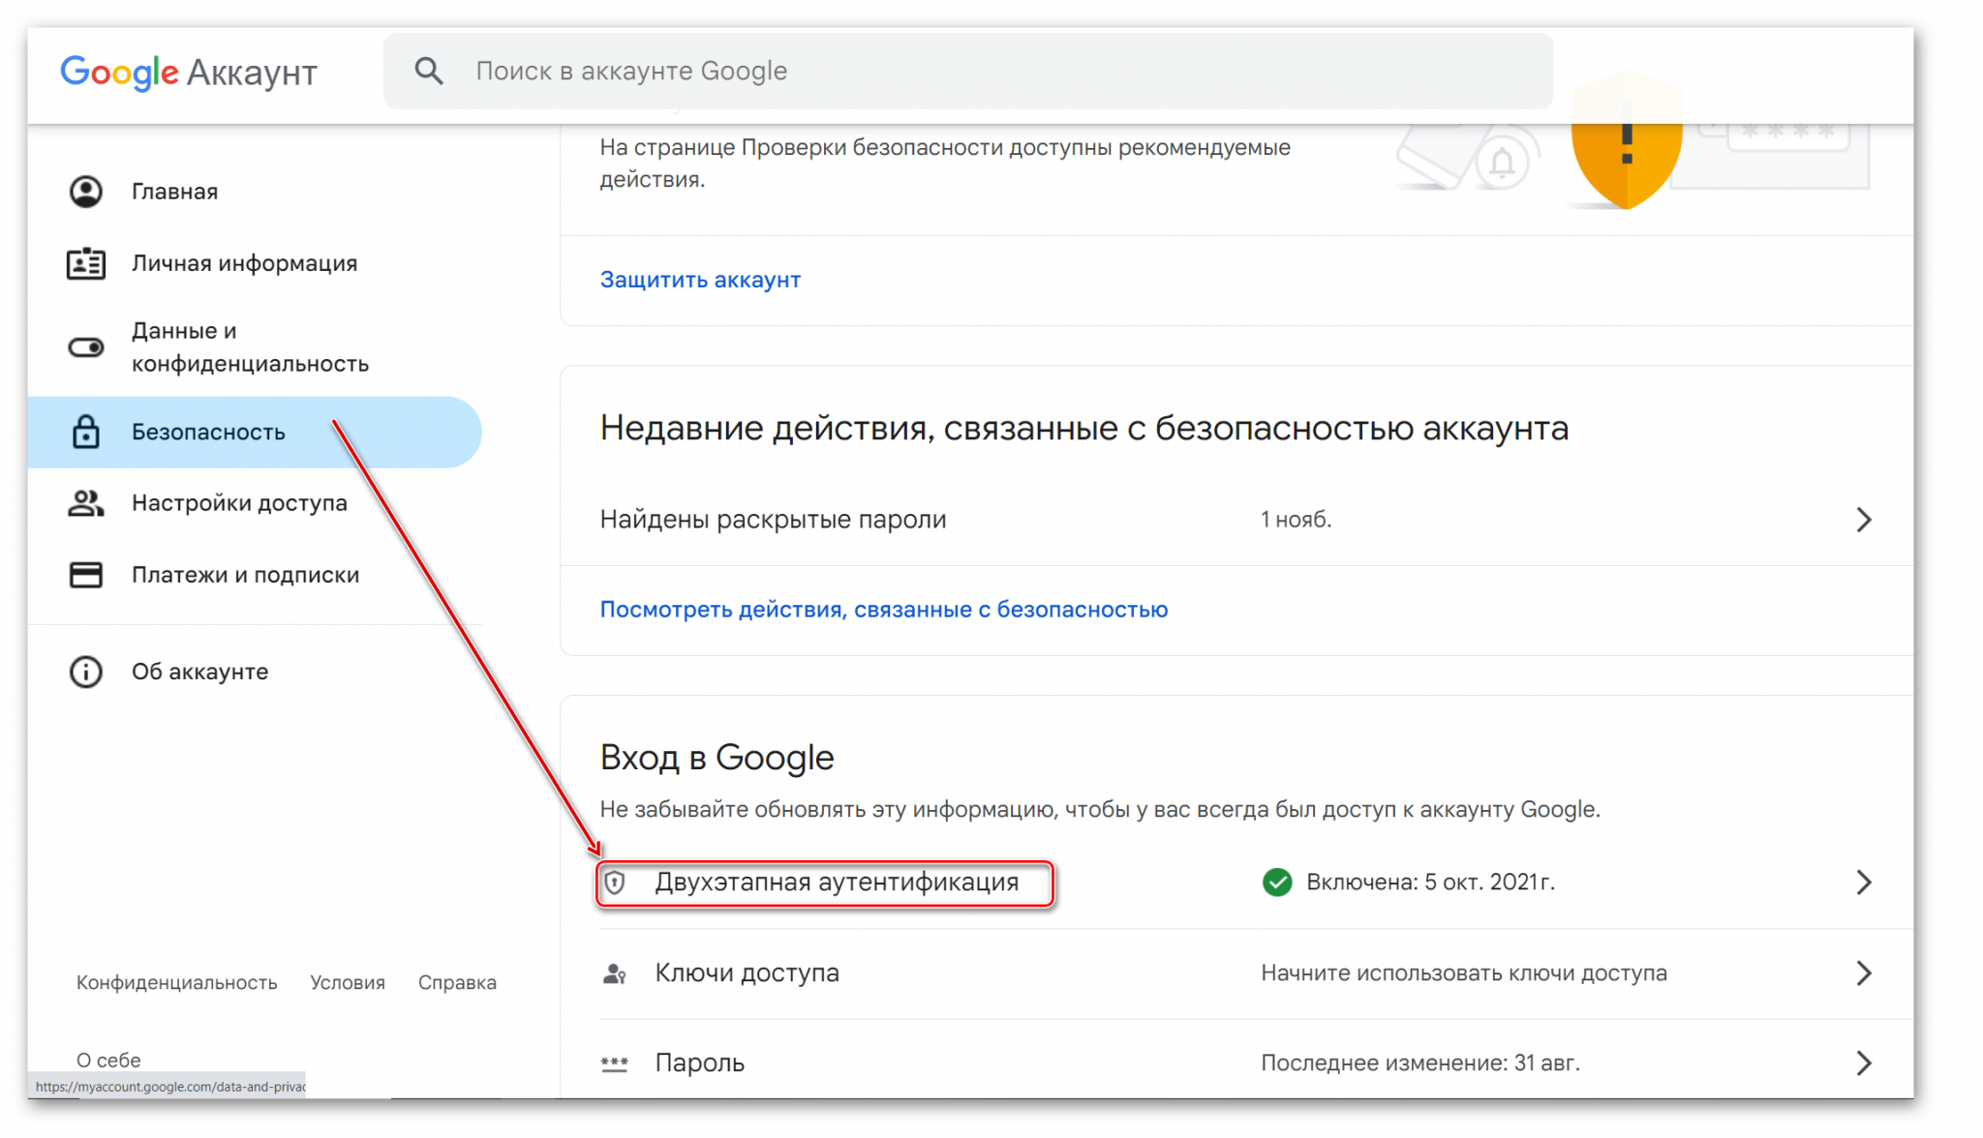This screenshot has height=1138, width=1983.
Task: Click Посмотреть действия, связанные с безопасностью link
Action: pos(884,610)
